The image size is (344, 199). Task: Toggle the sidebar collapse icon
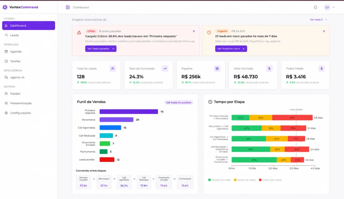point(68,7)
